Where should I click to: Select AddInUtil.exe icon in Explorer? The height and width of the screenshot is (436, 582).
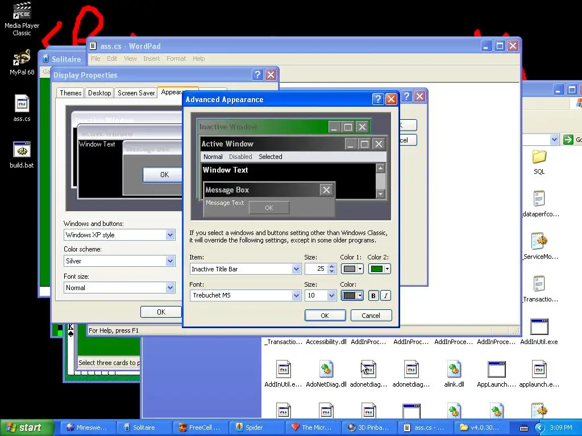coord(539,331)
